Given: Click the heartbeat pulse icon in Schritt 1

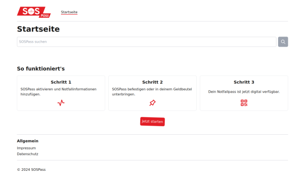Looking at the screenshot, I should 61,103.
